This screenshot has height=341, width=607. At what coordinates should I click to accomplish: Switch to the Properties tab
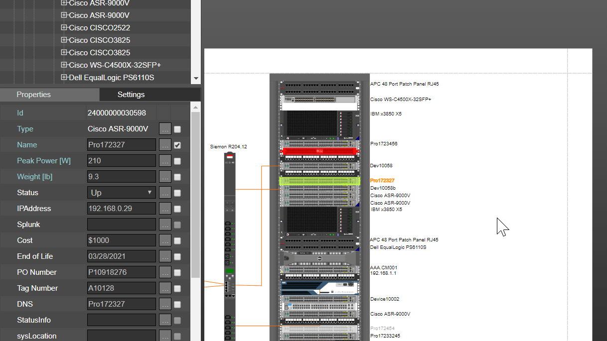tap(33, 95)
